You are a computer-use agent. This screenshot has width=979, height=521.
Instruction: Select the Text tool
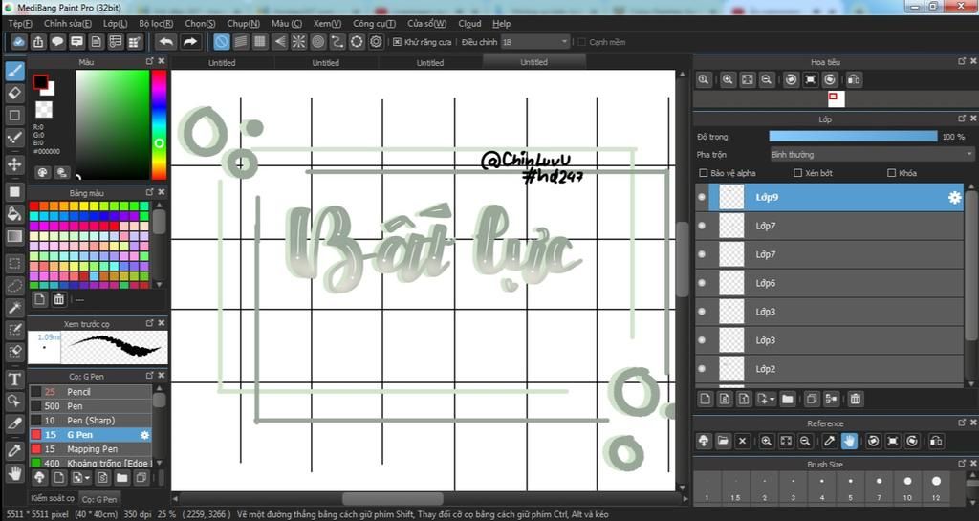[14, 379]
